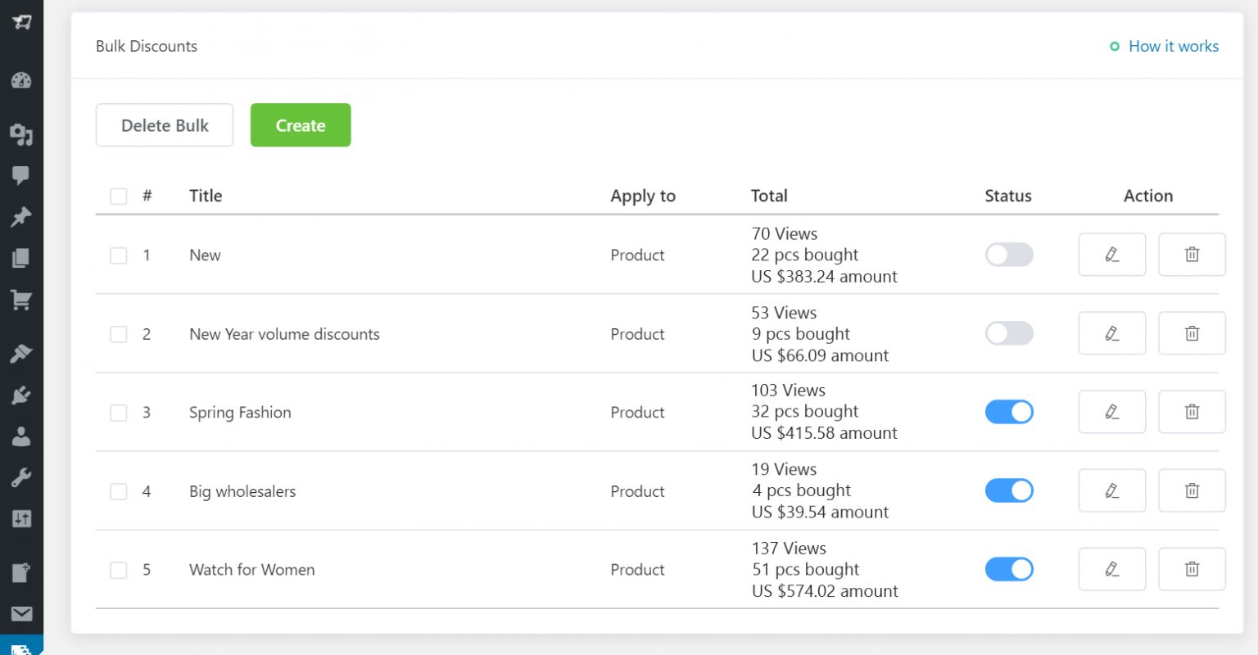Click the Create button
1258x655 pixels.
(x=301, y=125)
